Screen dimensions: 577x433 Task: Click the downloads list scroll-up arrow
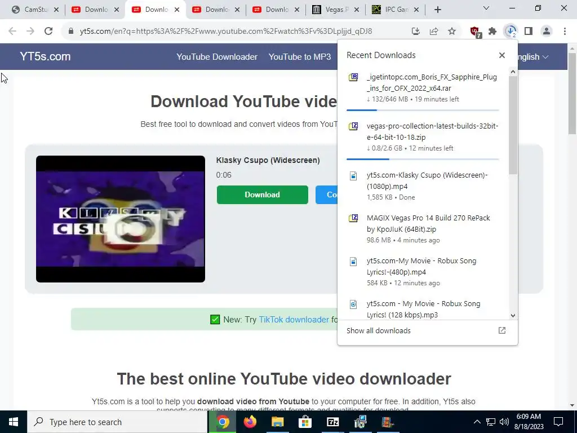point(513,73)
